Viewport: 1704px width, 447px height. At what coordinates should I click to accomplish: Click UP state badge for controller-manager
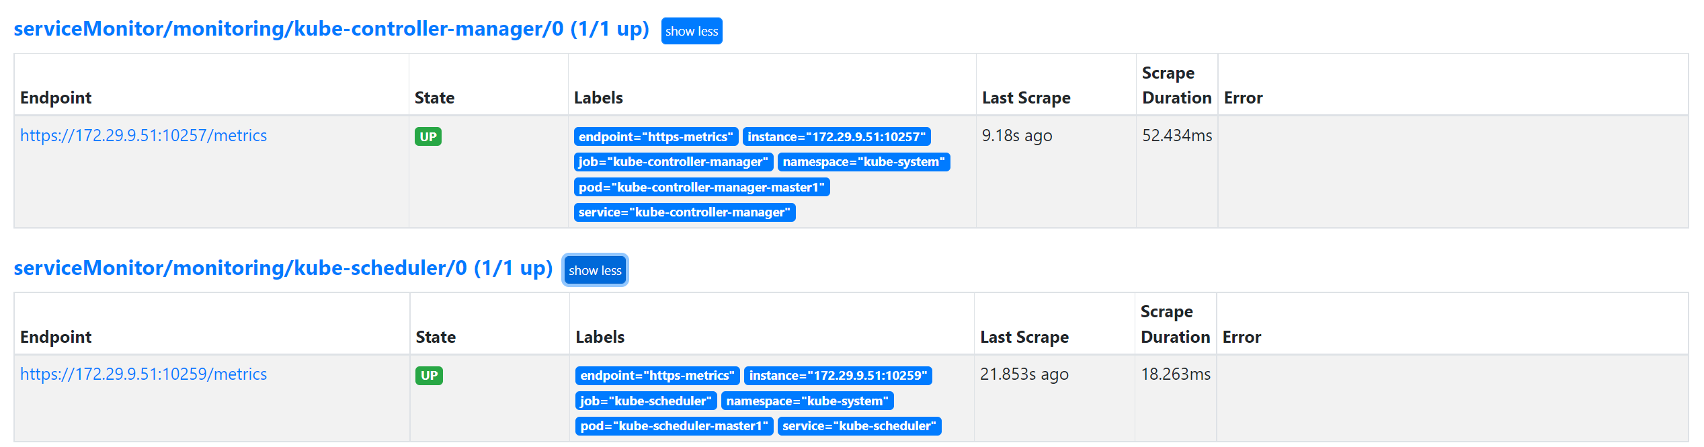[x=428, y=136]
